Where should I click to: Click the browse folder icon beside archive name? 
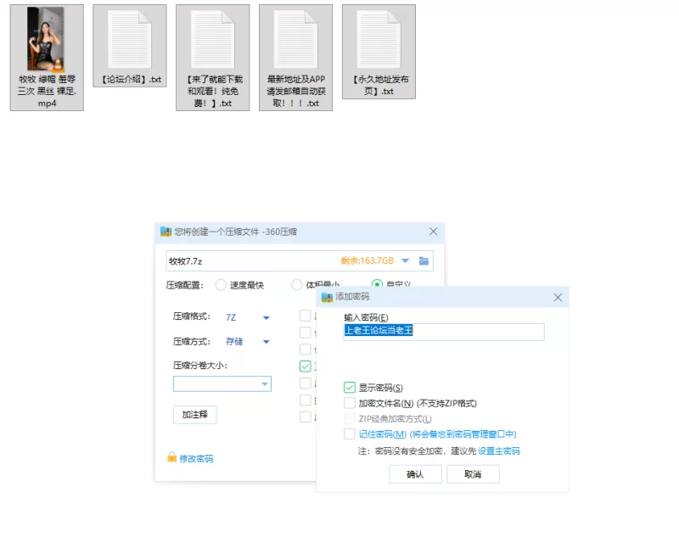coord(424,260)
